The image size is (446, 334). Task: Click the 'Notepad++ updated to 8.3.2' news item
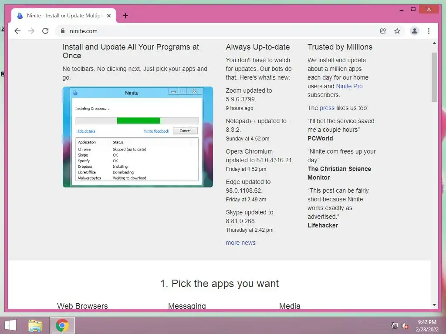[x=256, y=125]
